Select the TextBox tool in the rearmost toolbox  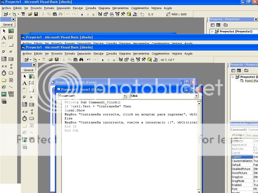pyautogui.click(x=11, y=38)
